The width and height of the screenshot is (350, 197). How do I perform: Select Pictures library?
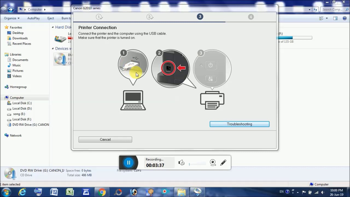tap(18, 71)
